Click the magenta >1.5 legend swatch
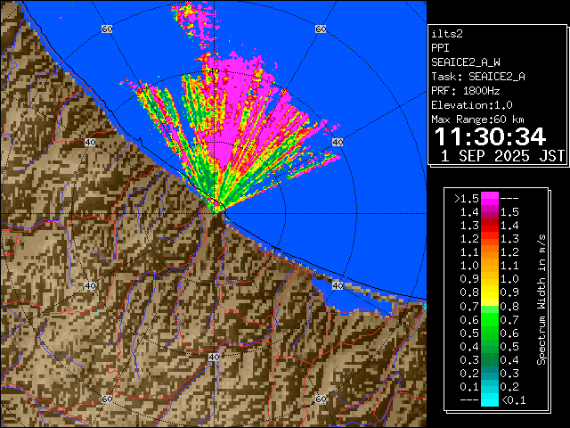This screenshot has width=570, height=428. (x=490, y=198)
